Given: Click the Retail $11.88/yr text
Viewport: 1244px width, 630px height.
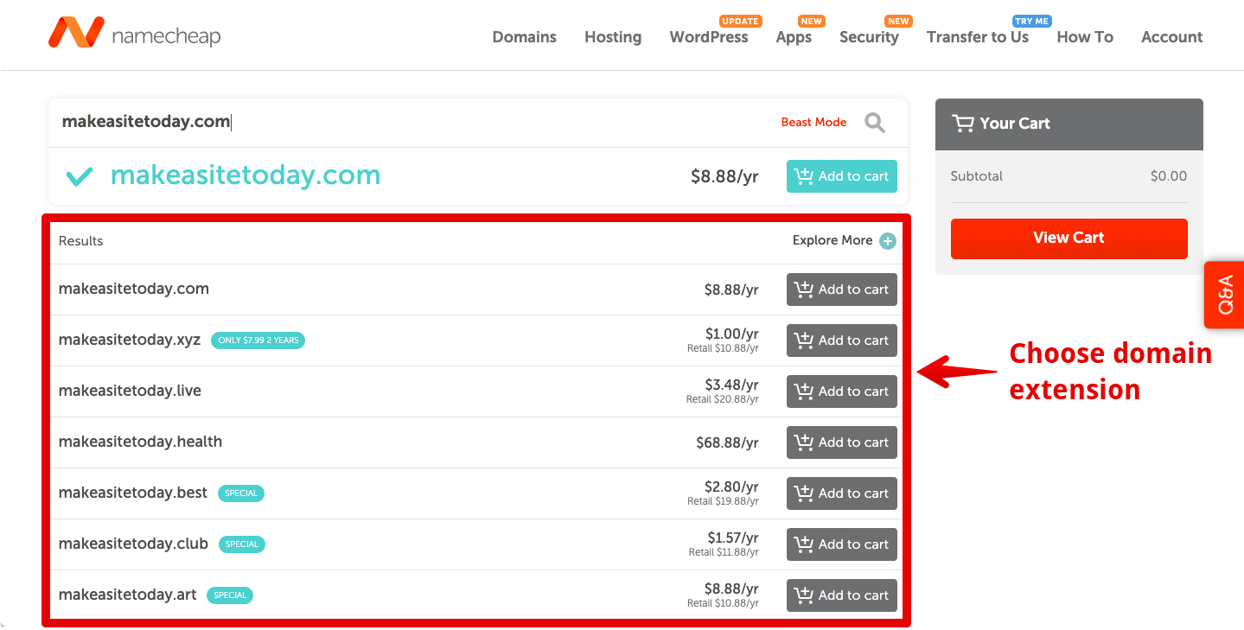Looking at the screenshot, I should coord(724,553).
